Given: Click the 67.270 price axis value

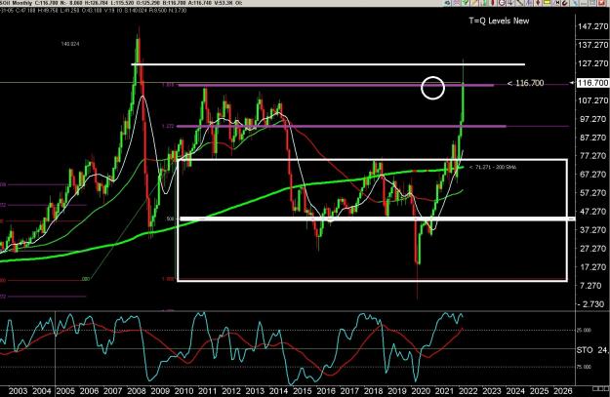Looking at the screenshot, I should [592, 175].
